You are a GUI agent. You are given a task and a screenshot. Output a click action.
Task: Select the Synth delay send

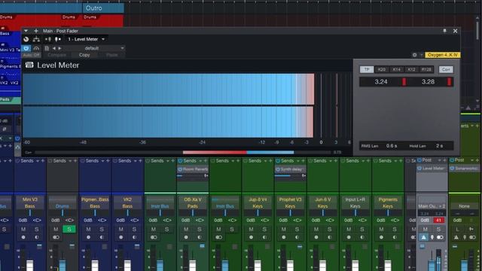(291, 169)
